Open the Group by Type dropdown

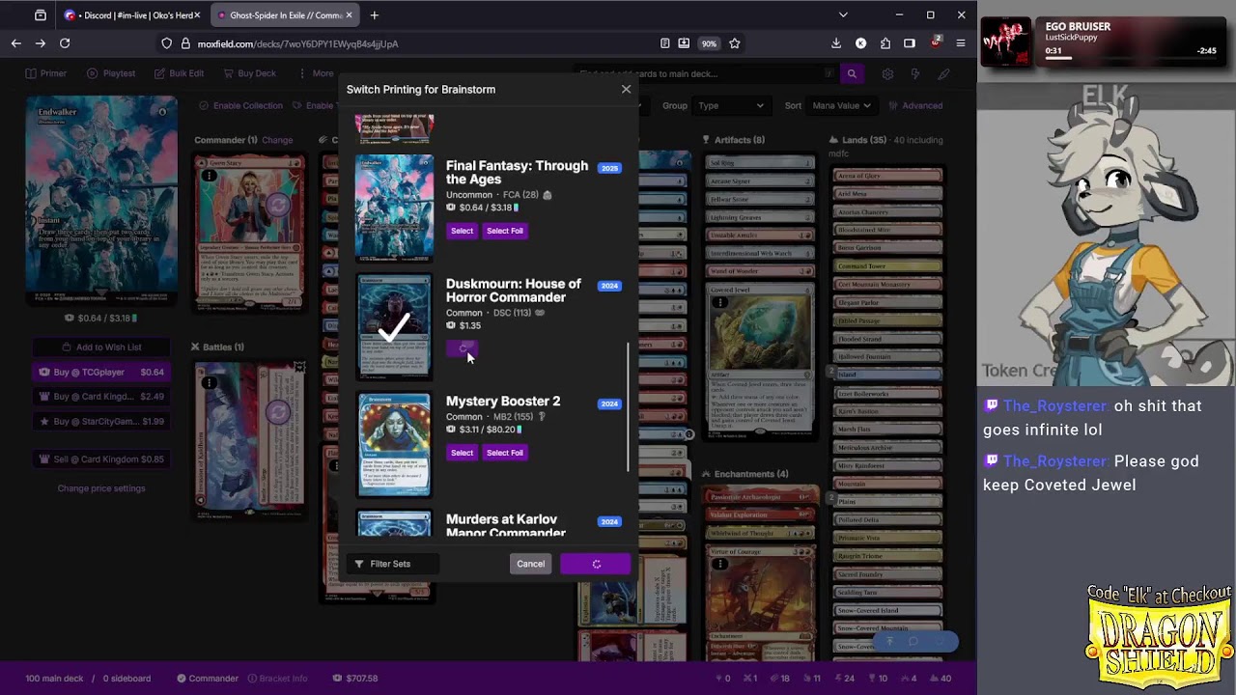pos(730,106)
